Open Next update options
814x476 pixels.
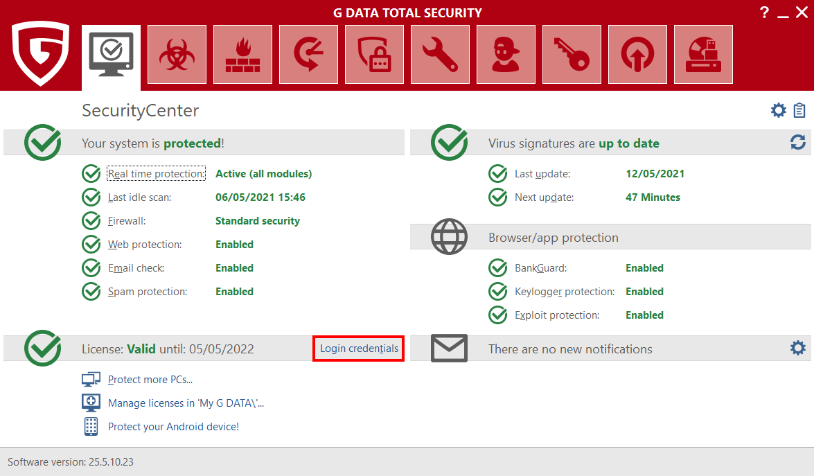click(544, 197)
